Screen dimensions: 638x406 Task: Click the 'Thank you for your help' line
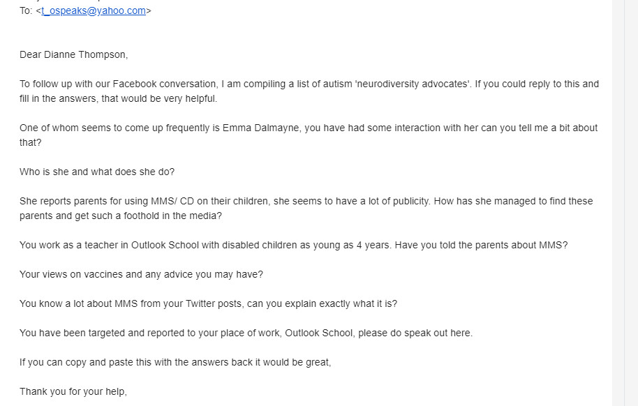click(73, 391)
